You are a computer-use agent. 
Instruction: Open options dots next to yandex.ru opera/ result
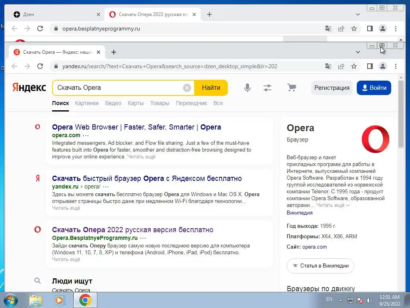(x=106, y=187)
